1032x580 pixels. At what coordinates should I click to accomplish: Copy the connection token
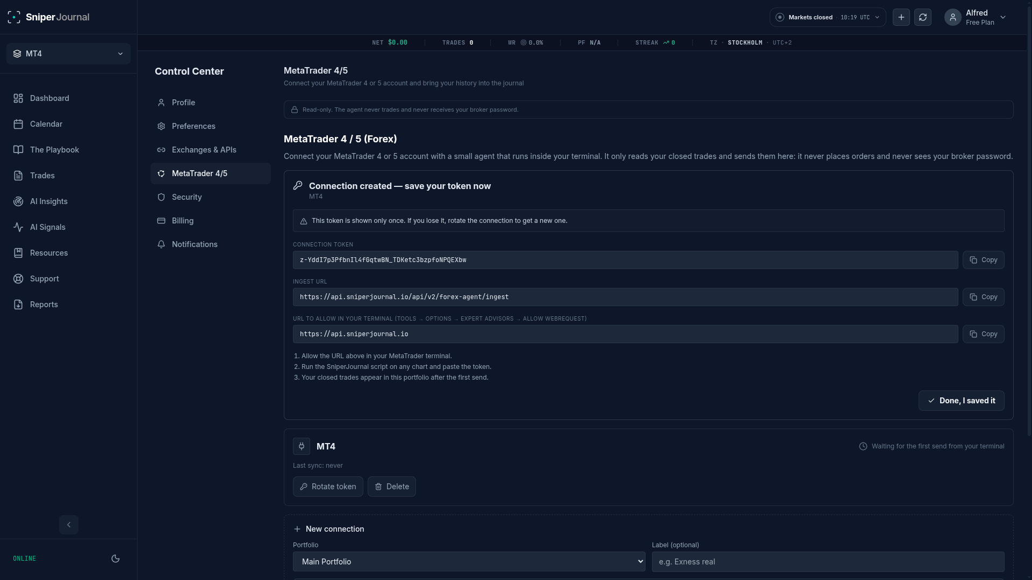pos(984,260)
